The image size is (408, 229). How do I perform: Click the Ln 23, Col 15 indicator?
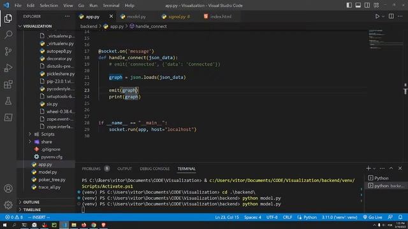click(227, 217)
